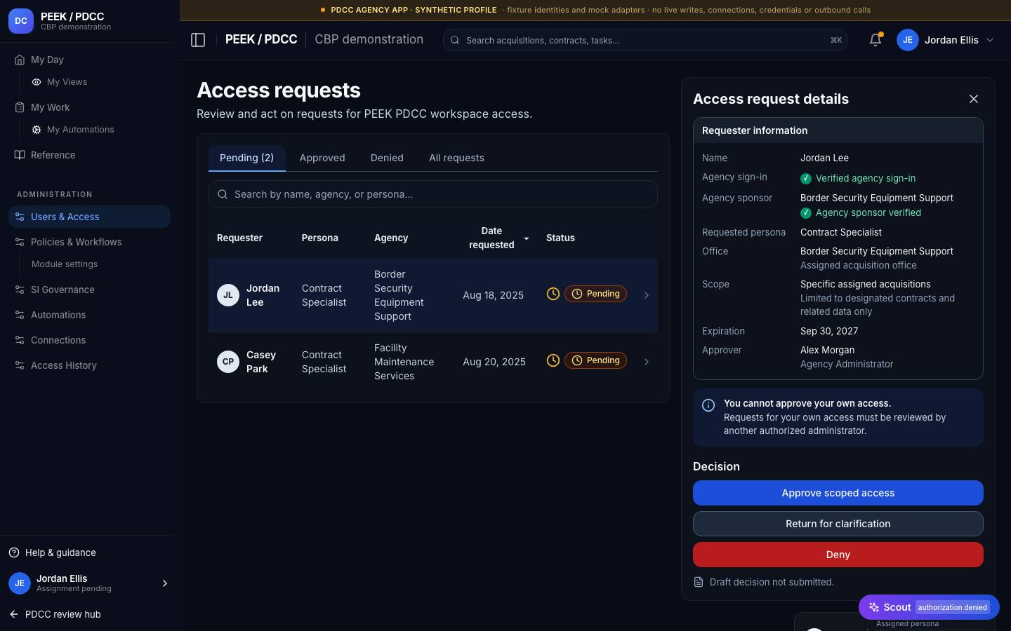Open the Jordan Ellis account dropdown

946,40
